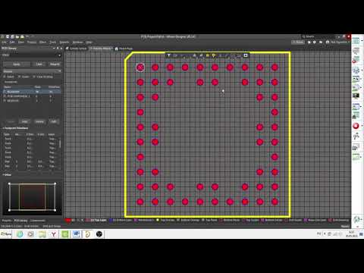364x273 pixels.
Task: Open the File menu
Action: pyautogui.click(x=4, y=42)
